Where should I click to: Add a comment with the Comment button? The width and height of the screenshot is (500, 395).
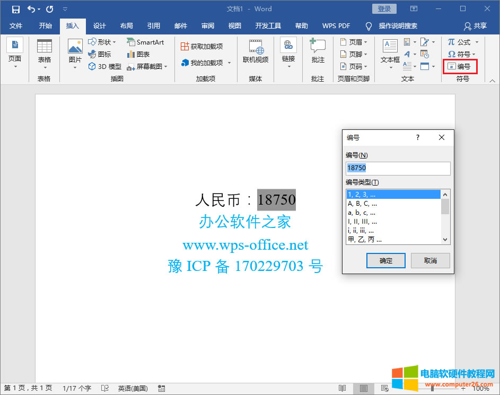(x=318, y=52)
